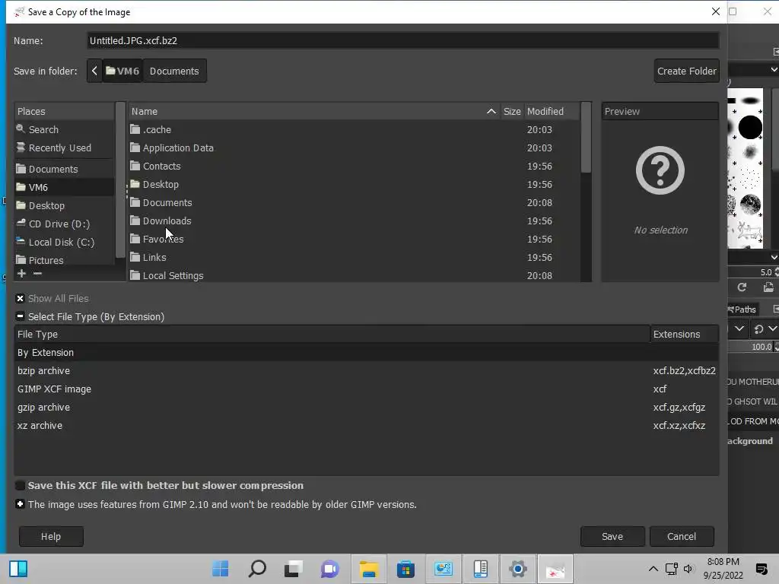The height and width of the screenshot is (584, 779).
Task: Select By Extension file type
Action: pyautogui.click(x=367, y=353)
